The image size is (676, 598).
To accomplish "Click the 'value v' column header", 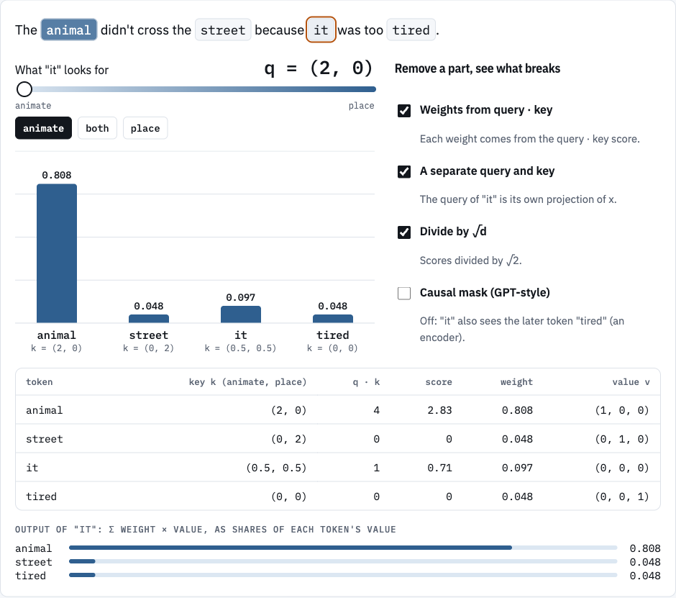I will point(631,382).
